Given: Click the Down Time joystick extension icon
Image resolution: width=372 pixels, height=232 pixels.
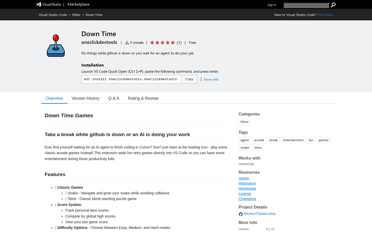Looking at the screenshot, I should click(56, 46).
